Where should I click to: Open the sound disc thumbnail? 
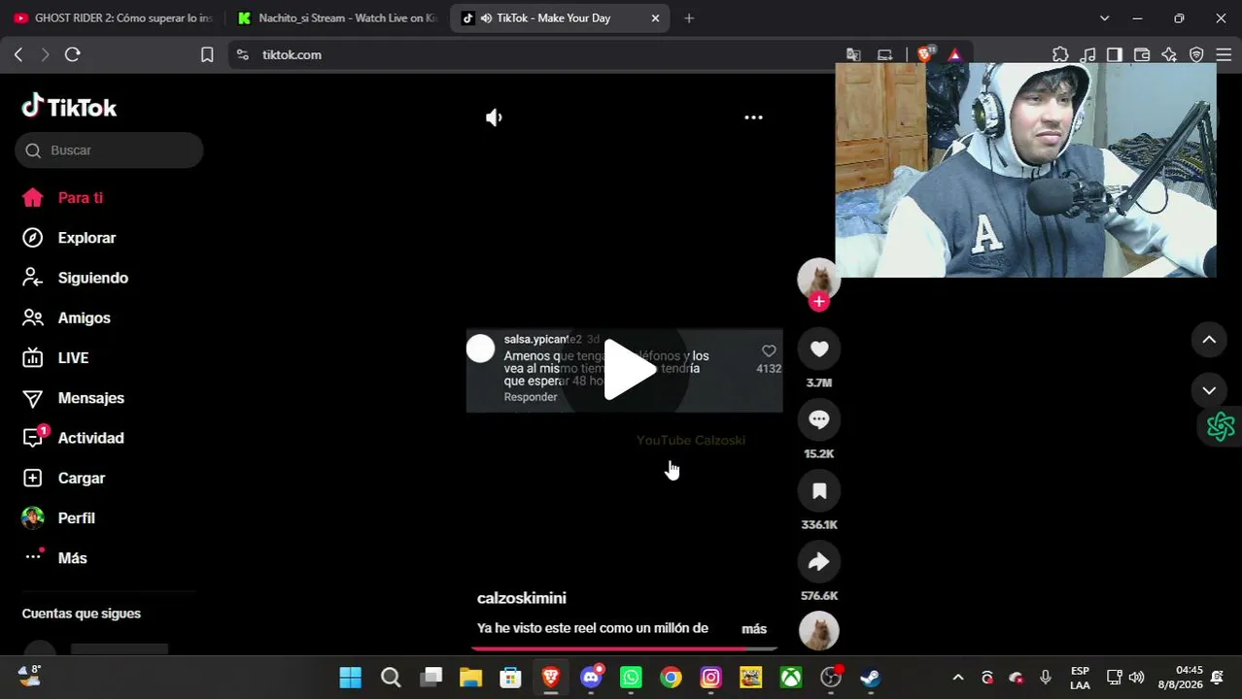(x=819, y=631)
